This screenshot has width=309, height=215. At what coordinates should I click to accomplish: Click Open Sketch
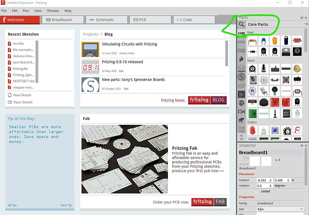[x=20, y=102]
